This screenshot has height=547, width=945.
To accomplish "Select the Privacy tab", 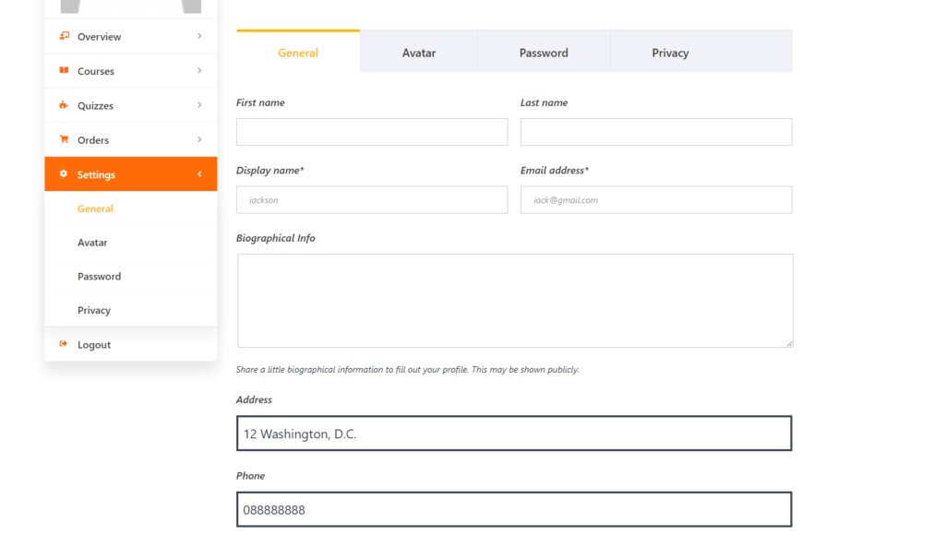I will 670,53.
